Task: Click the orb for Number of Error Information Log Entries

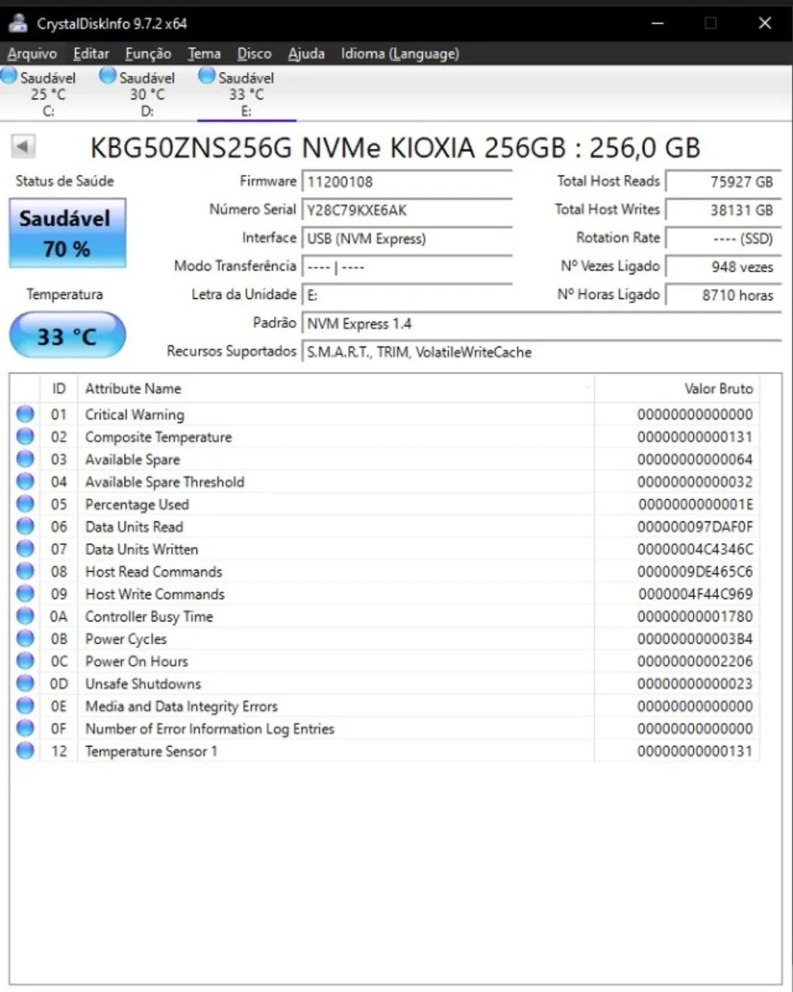Action: coord(26,728)
